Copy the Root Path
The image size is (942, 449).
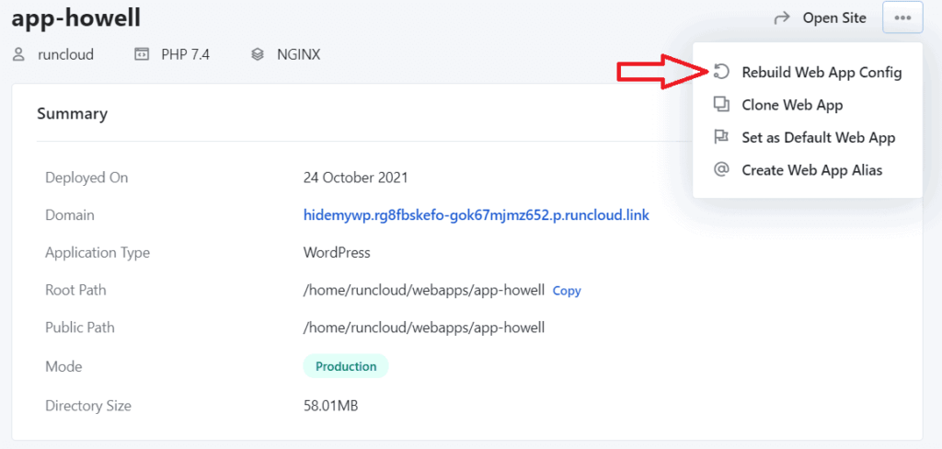click(x=567, y=291)
